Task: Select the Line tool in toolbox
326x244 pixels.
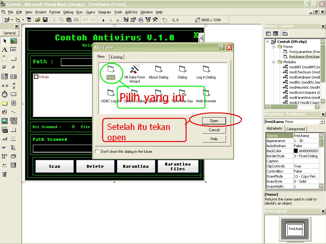Action: pos(13,112)
